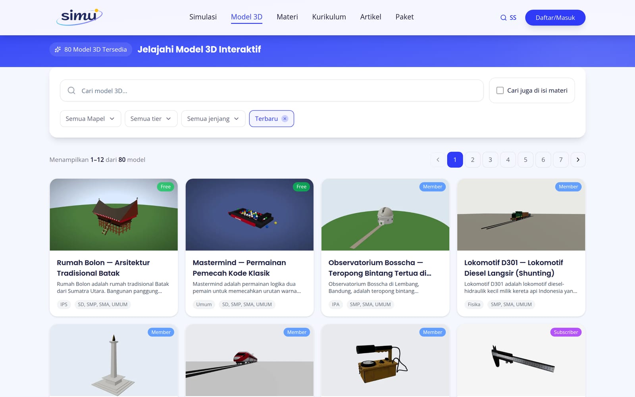635x397 pixels.
Task: Click the IPS tag on Rumah Bolon card
Action: pos(64,304)
